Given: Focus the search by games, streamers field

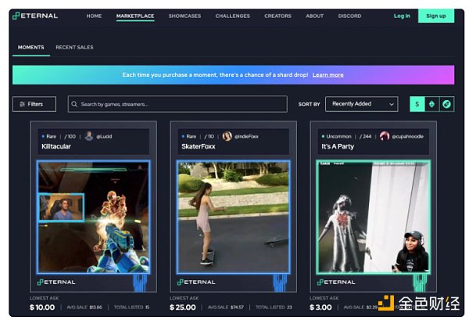Looking at the screenshot, I should [x=180, y=104].
